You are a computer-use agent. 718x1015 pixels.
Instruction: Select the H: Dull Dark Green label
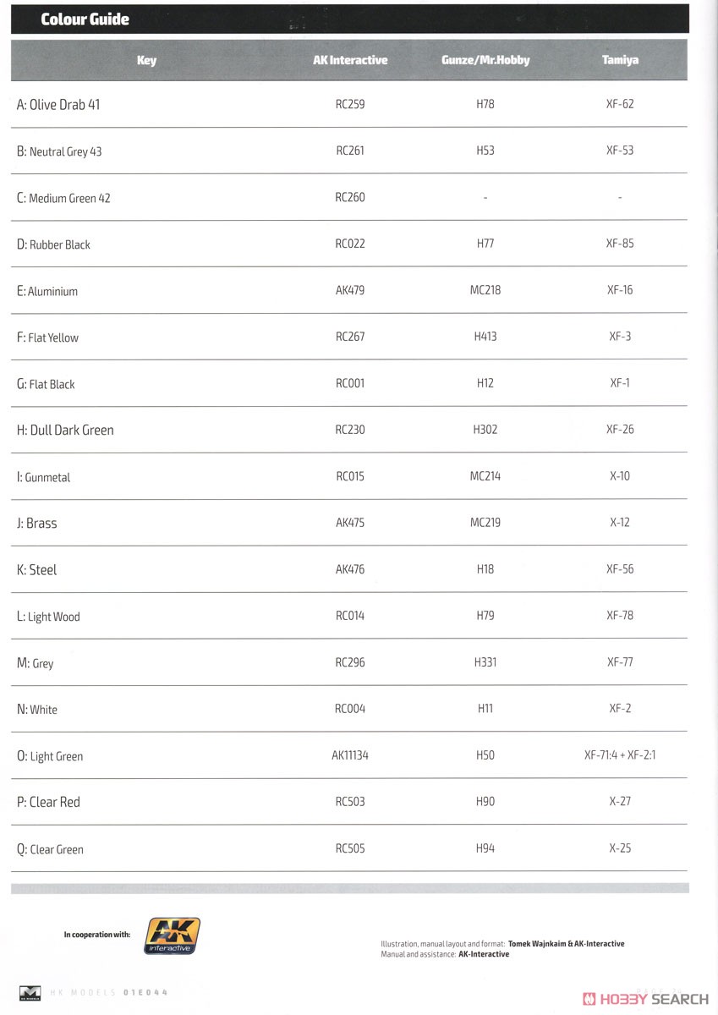pos(65,430)
